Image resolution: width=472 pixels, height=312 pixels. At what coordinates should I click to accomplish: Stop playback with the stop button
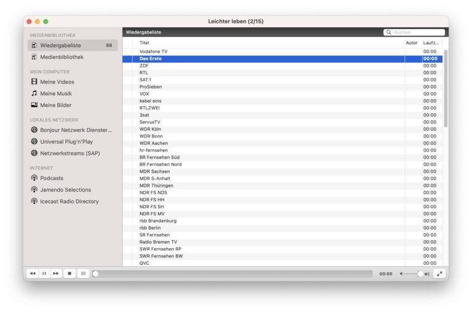pos(69,273)
